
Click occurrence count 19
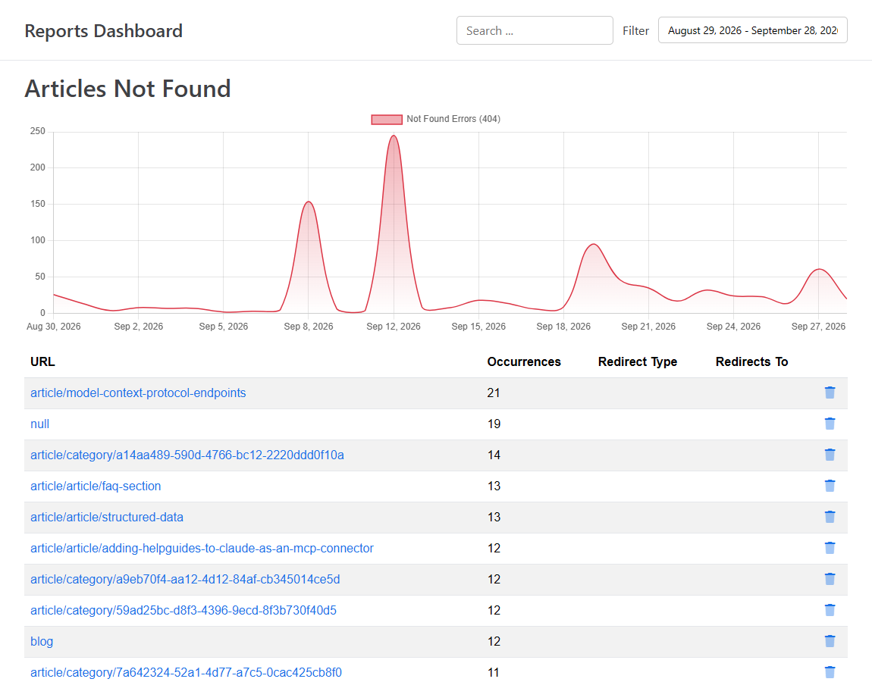click(x=494, y=424)
